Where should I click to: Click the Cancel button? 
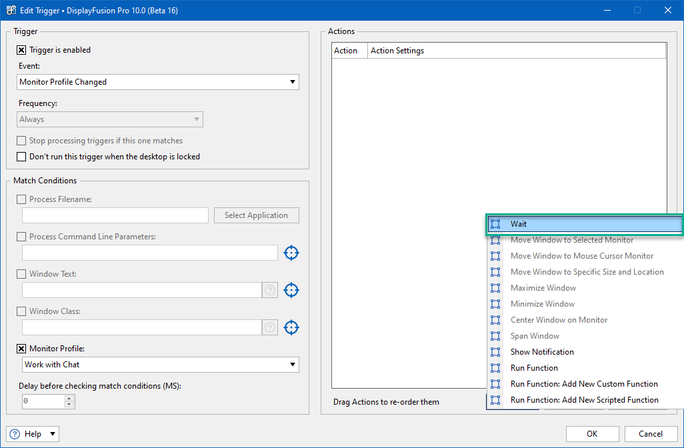tap(651, 434)
